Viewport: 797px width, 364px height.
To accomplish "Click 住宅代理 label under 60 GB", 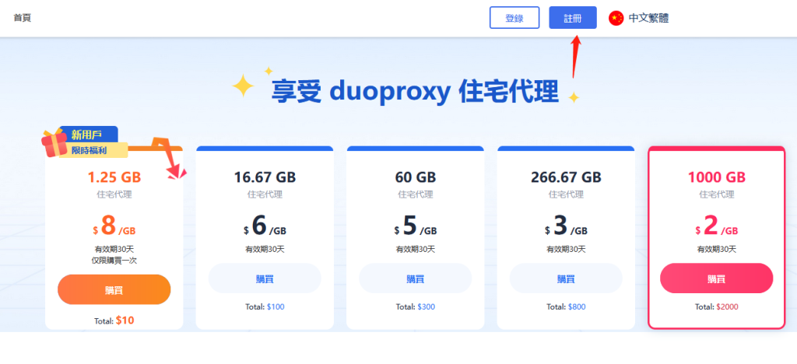I will pyautogui.click(x=416, y=194).
